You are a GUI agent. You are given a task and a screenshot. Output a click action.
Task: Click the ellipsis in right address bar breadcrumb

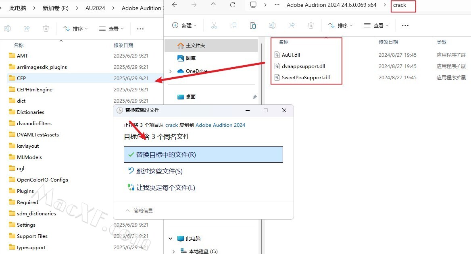[x=277, y=5]
